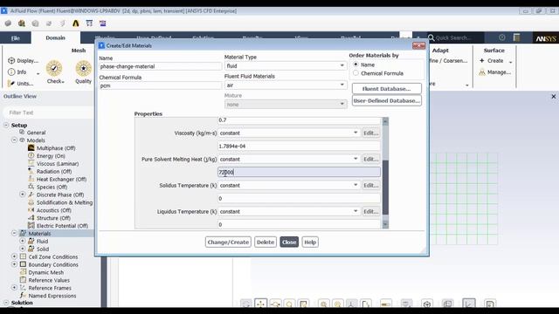Expand the Cell Zone Conditions node
This screenshot has width=559, height=314.
pos(14,256)
